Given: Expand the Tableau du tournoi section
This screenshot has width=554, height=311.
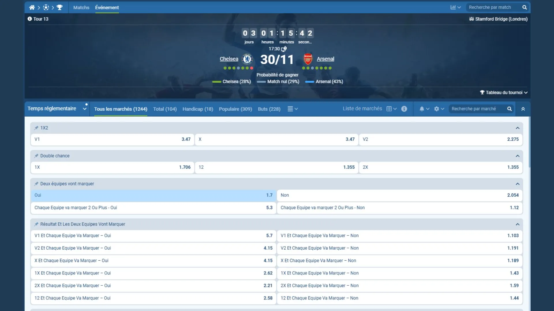Looking at the screenshot, I should (504, 92).
